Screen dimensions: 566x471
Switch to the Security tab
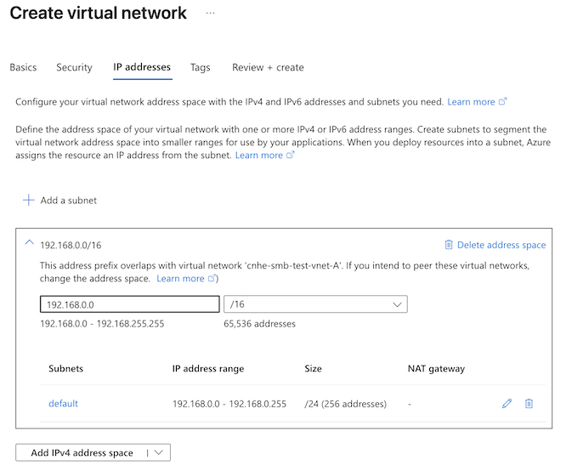coord(74,67)
